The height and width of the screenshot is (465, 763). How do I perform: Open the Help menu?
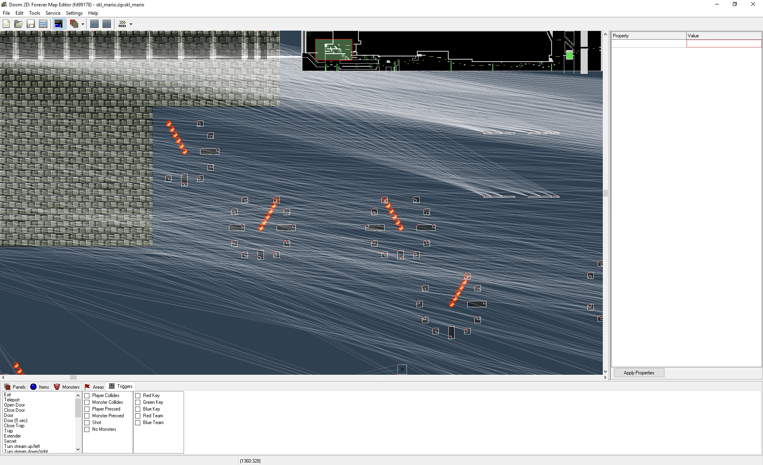click(x=93, y=13)
